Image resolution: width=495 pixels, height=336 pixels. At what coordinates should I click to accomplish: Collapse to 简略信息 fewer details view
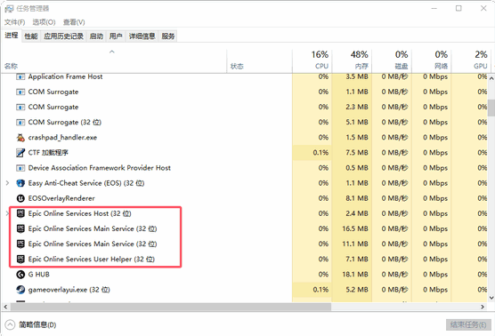tap(31, 324)
